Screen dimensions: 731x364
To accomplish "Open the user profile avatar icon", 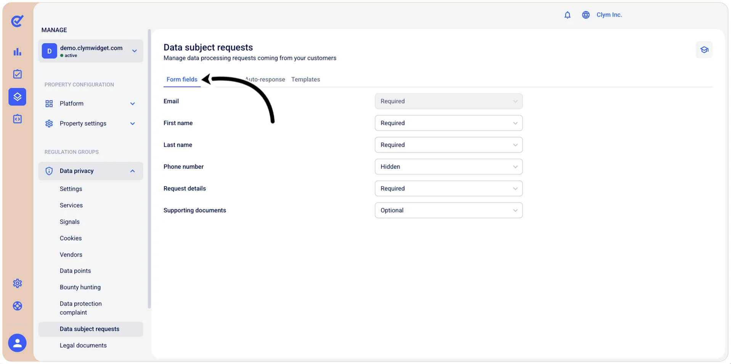I will pyautogui.click(x=17, y=343).
